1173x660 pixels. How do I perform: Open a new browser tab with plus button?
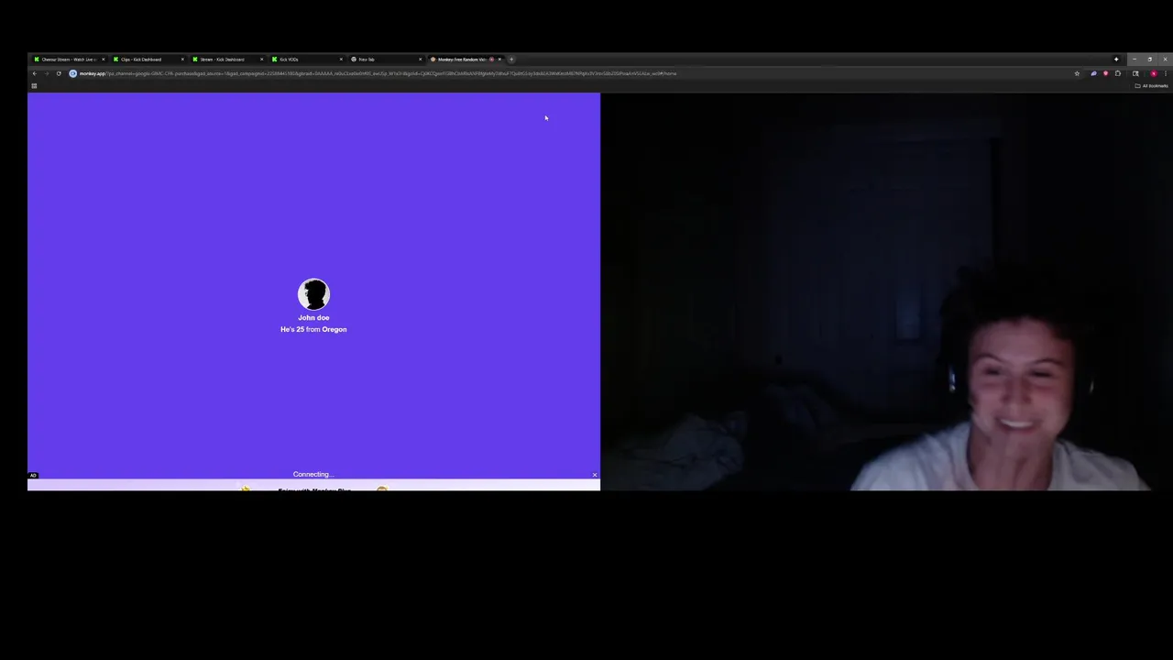pyautogui.click(x=511, y=60)
